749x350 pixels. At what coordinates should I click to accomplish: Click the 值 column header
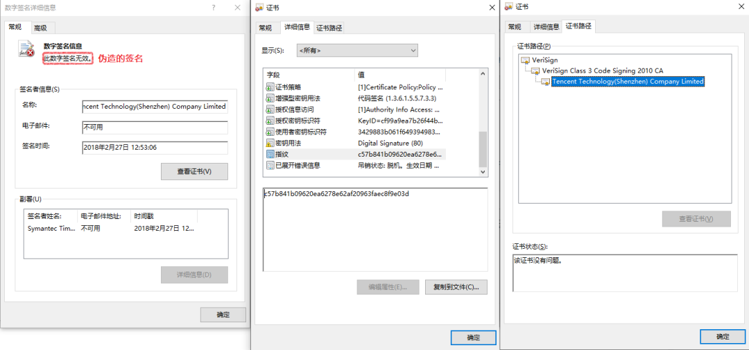(x=400, y=75)
